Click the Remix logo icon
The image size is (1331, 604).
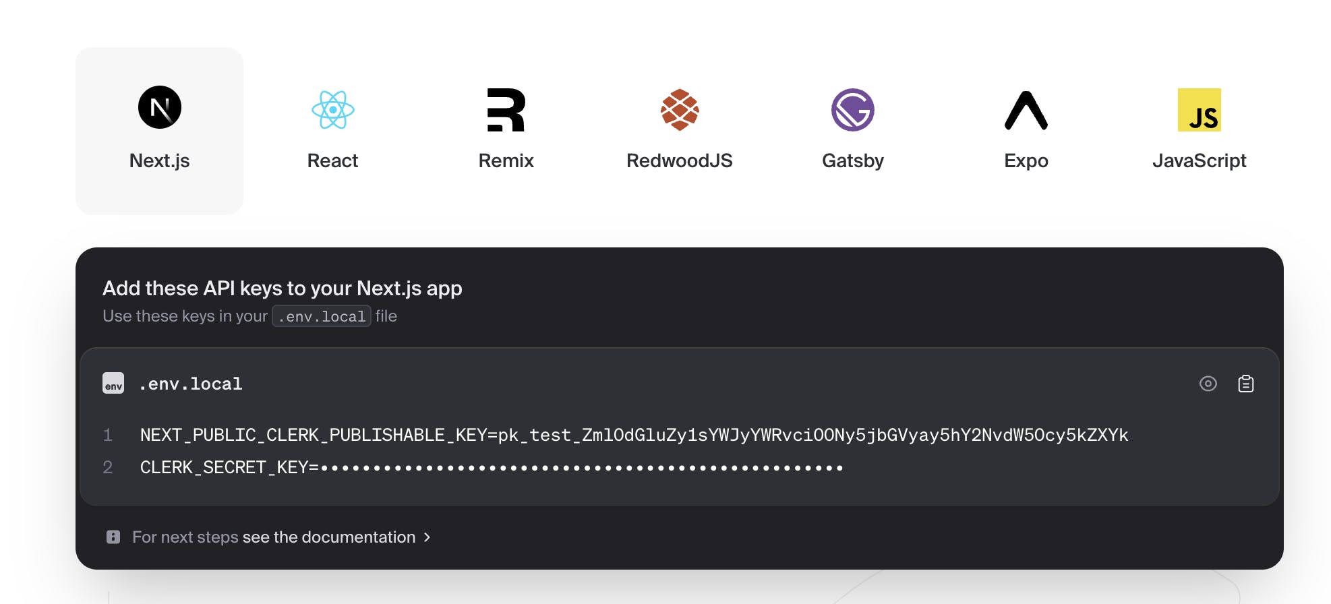click(x=506, y=110)
